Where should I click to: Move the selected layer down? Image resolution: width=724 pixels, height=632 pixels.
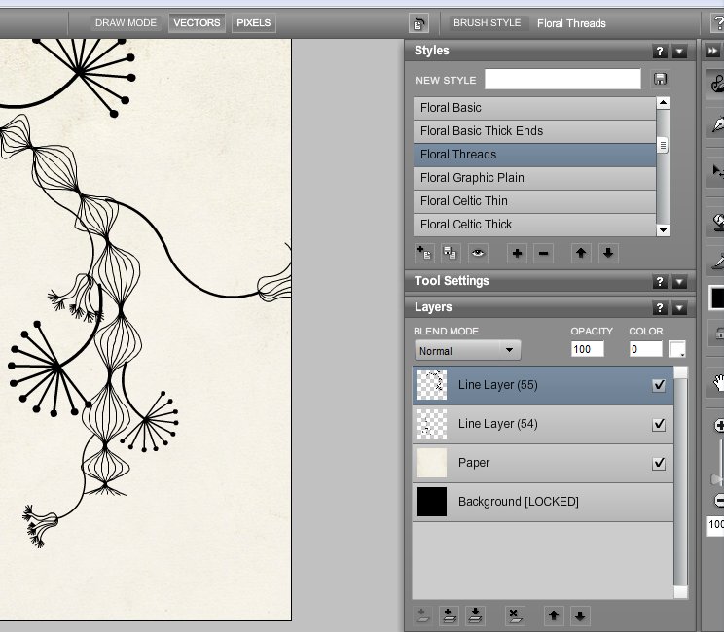click(x=580, y=615)
